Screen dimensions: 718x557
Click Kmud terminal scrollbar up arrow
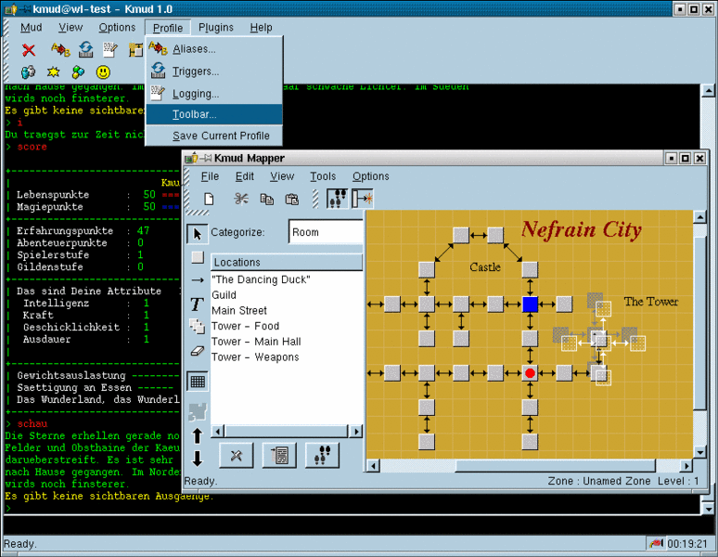click(708, 91)
